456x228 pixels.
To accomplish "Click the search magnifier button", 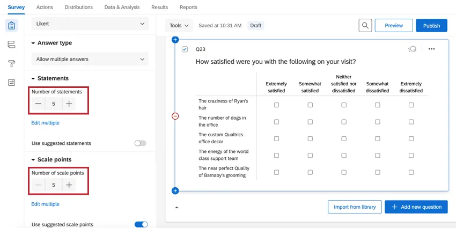I will 365,25.
